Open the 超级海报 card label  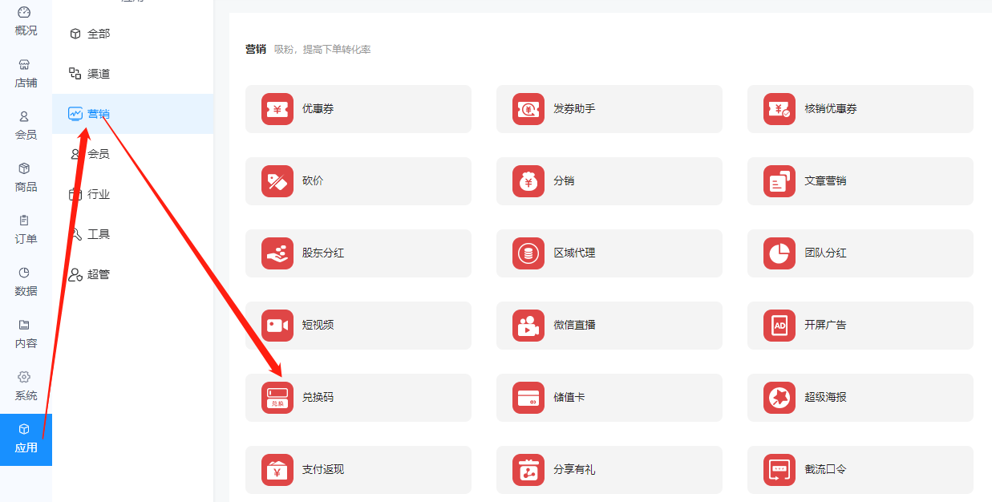click(x=825, y=398)
